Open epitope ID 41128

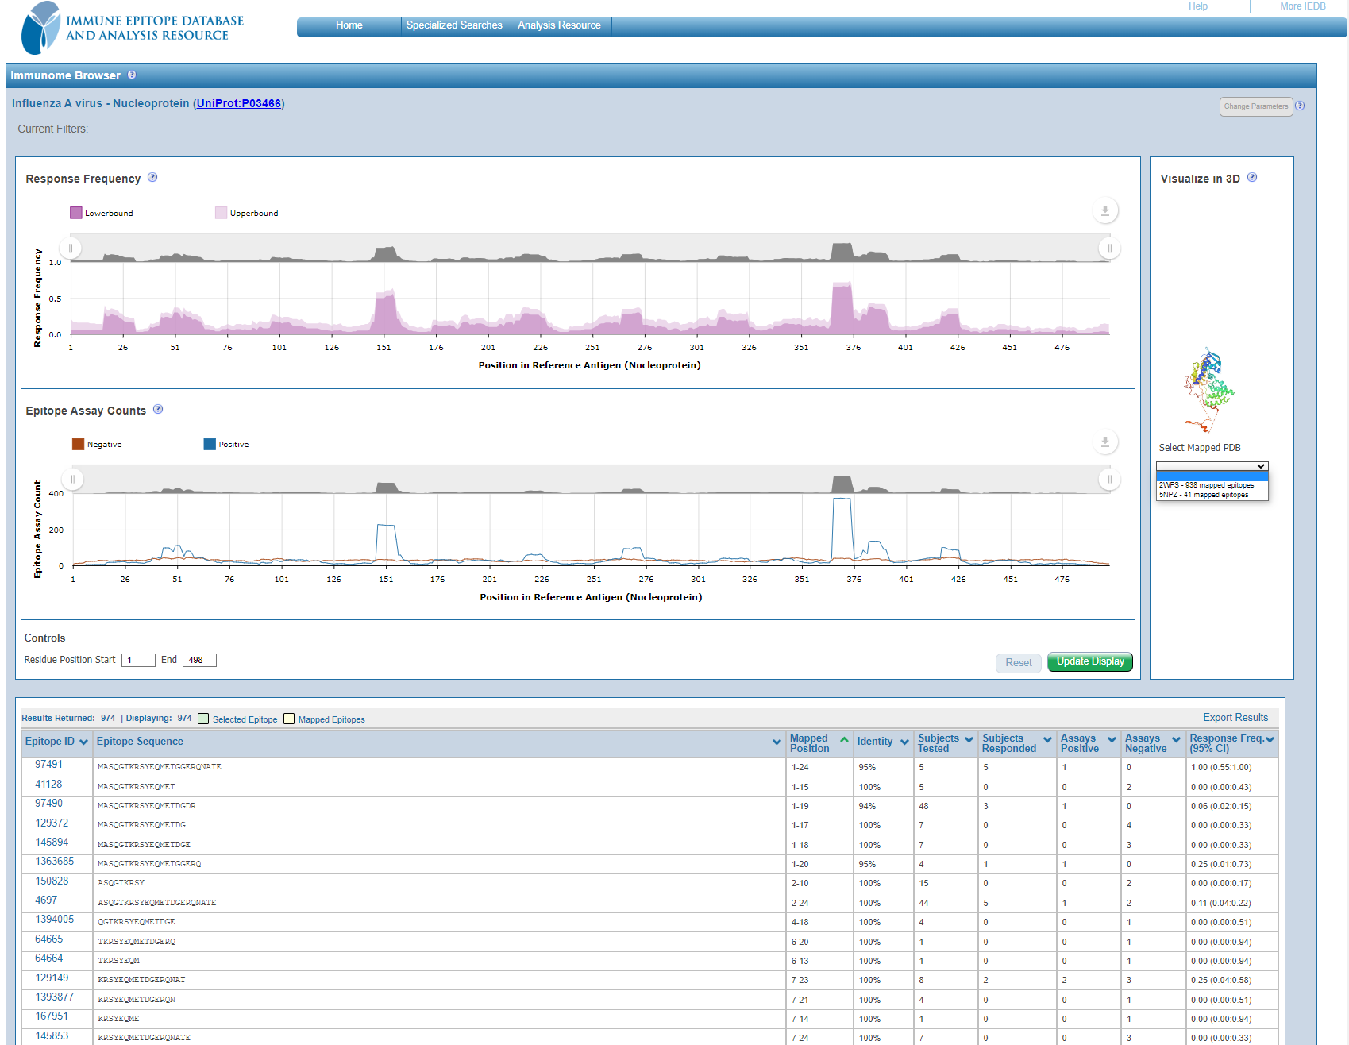pos(48,785)
